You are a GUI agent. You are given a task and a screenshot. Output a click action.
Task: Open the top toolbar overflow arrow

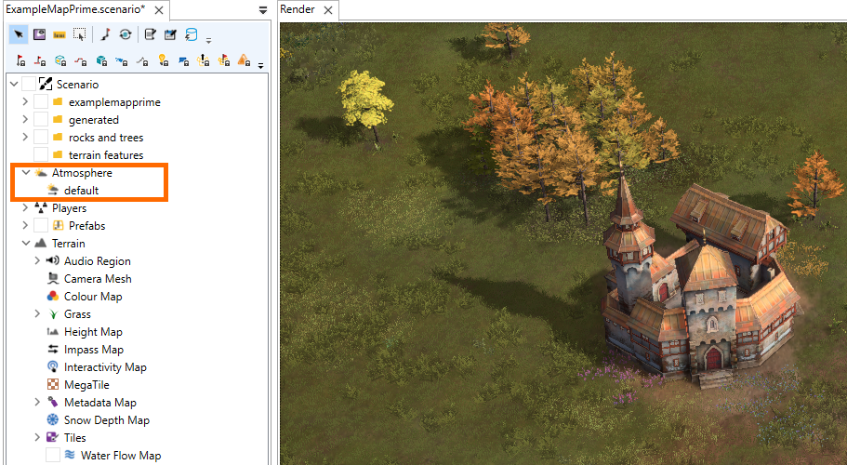coord(208,40)
